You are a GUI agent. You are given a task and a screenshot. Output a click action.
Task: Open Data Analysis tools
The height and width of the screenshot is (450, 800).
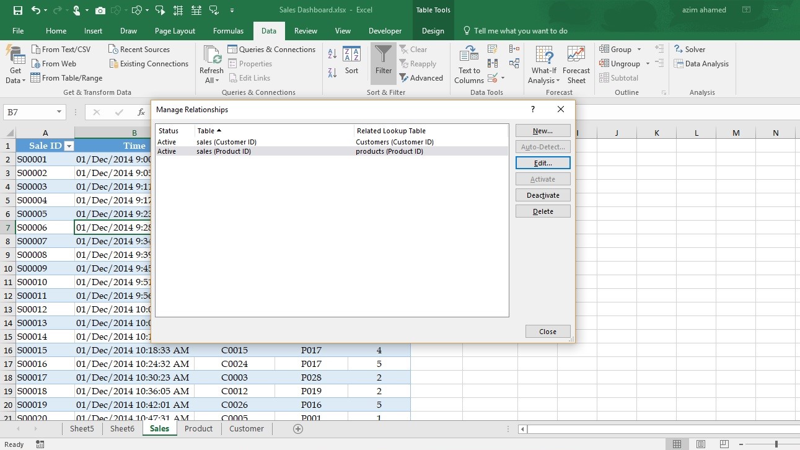tap(701, 64)
